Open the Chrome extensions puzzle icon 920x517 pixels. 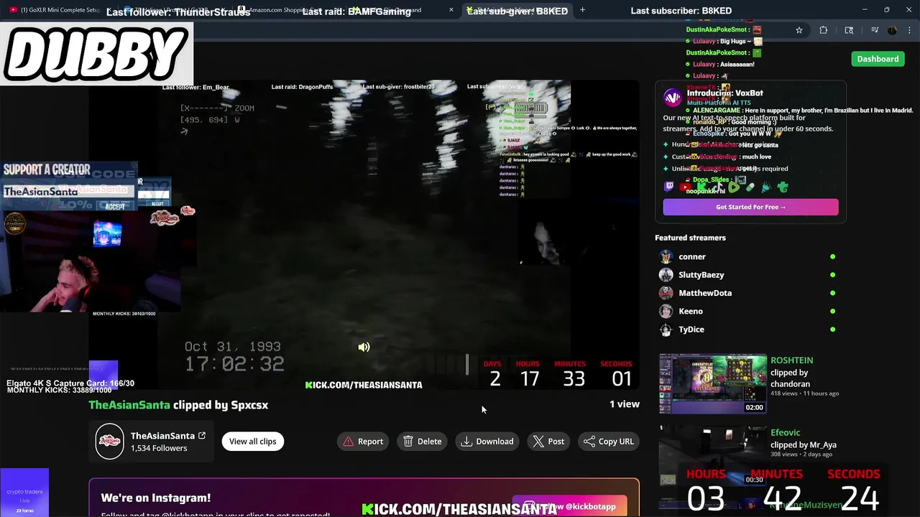(x=824, y=30)
